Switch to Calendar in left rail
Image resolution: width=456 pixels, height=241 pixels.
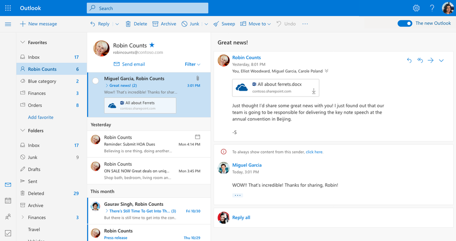point(8,201)
